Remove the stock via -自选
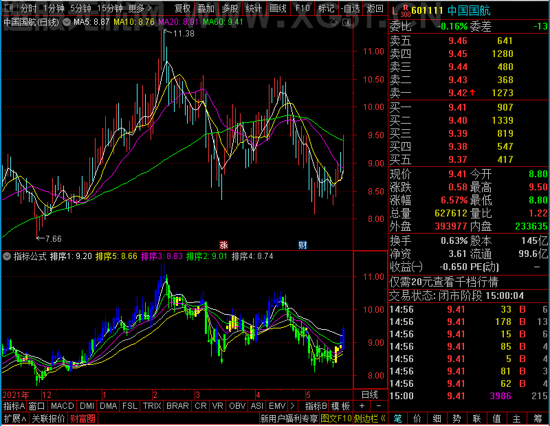The height and width of the screenshot is (426, 550). tap(350, 8)
